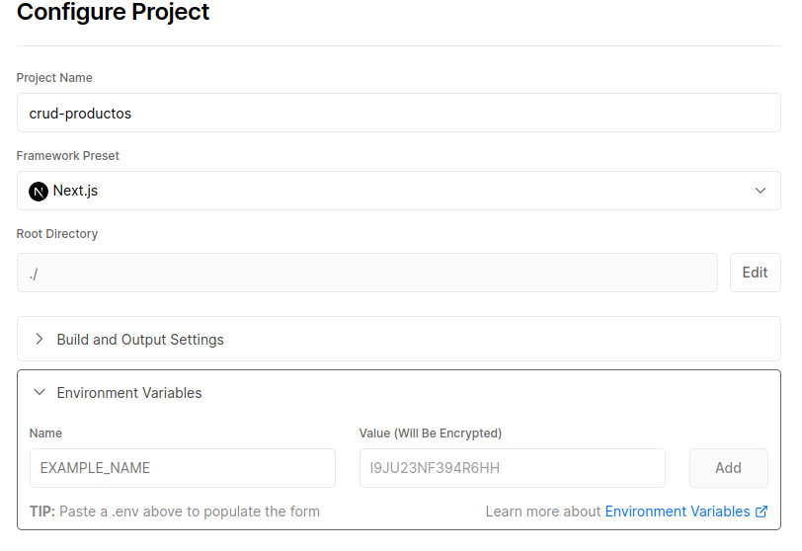Click the Add environment variable button
This screenshot has width=802, height=551.
pyautogui.click(x=728, y=468)
